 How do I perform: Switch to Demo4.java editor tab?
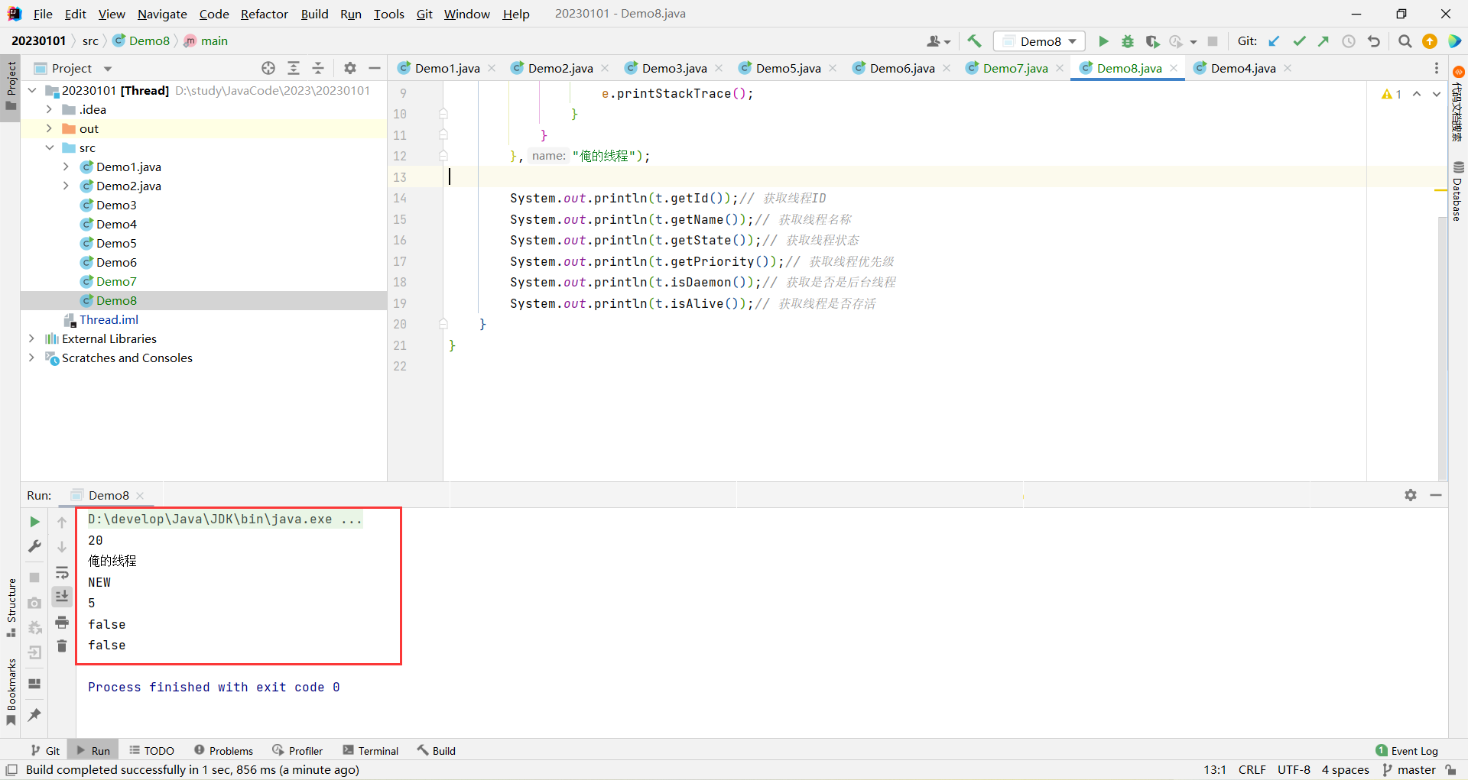[x=1243, y=68]
